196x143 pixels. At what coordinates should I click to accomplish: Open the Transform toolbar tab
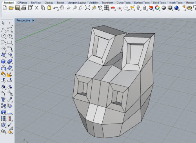[107, 3]
